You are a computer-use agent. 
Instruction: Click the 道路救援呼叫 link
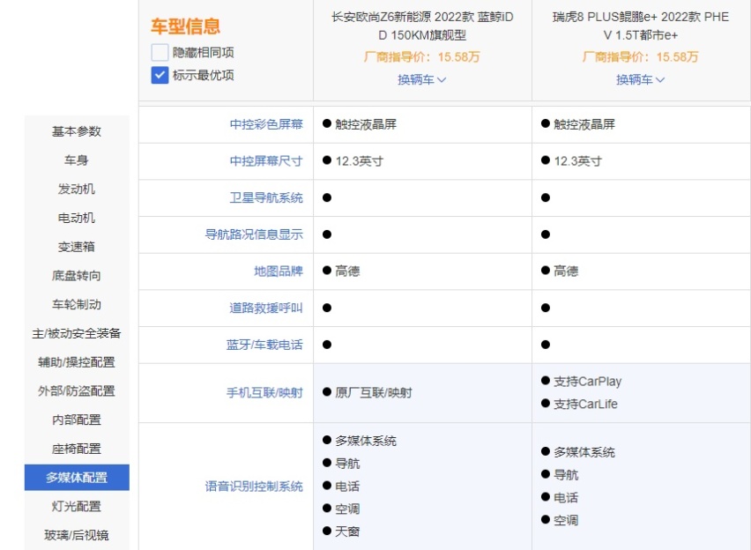coord(266,308)
